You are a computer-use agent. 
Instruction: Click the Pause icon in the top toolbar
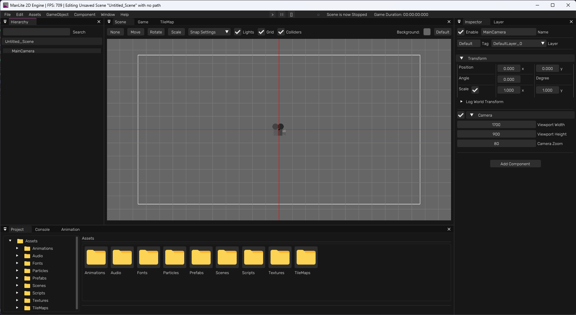coord(282,14)
